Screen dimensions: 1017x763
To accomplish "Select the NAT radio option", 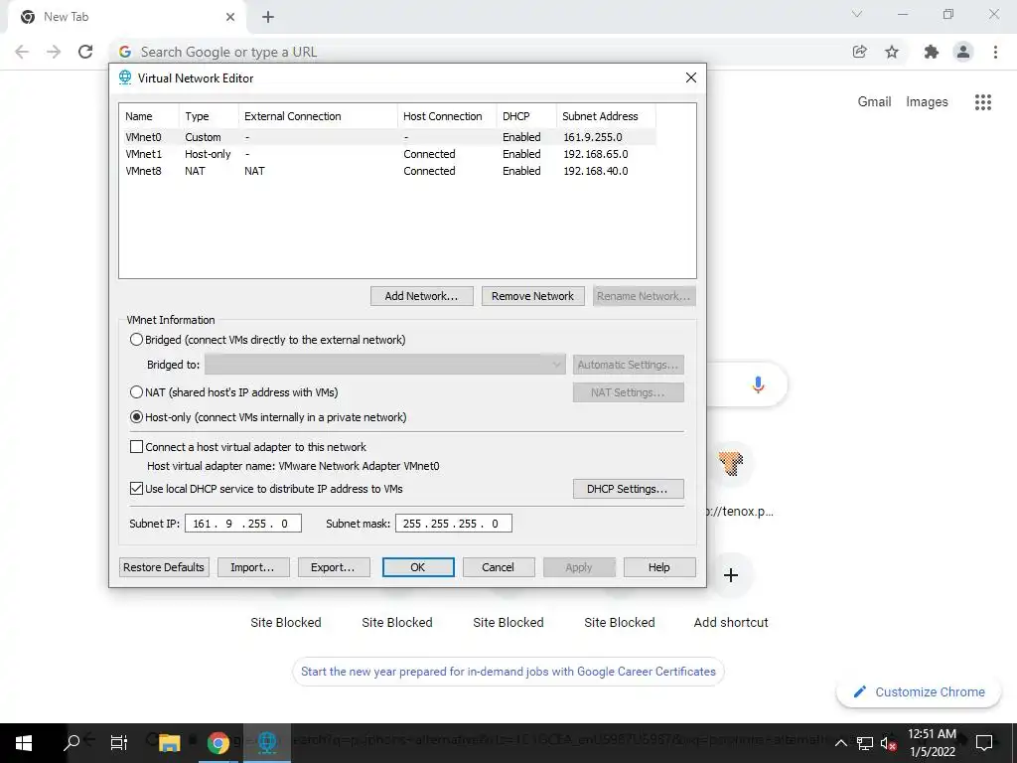I will (136, 391).
